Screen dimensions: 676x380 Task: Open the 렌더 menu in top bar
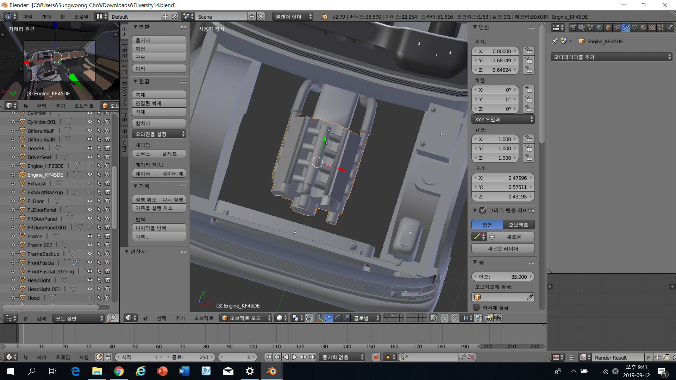click(46, 17)
